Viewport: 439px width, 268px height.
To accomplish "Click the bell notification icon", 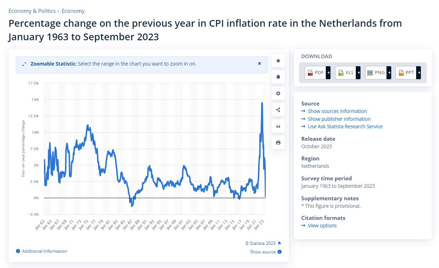I will click(x=278, y=77).
